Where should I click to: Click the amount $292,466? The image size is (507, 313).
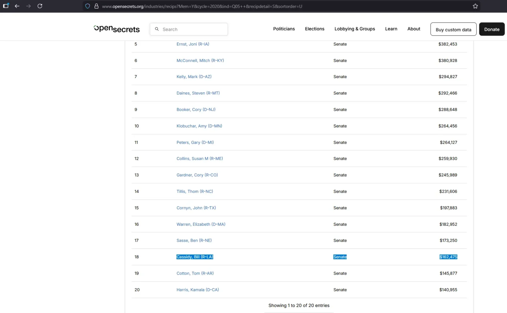coord(448,93)
